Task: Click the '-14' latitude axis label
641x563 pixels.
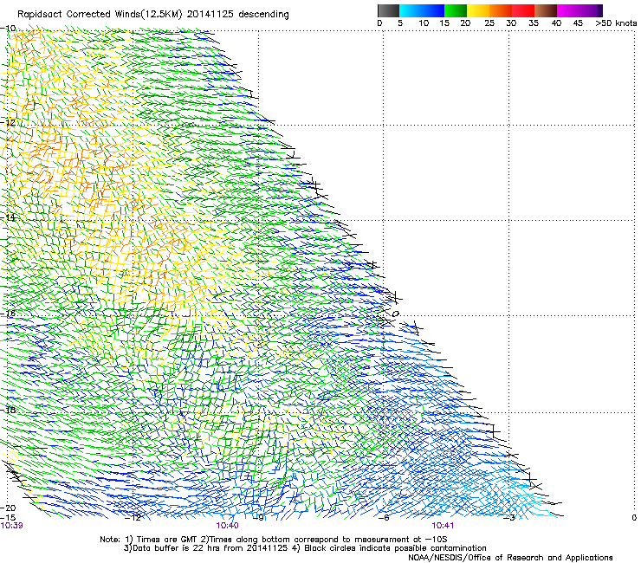Action: 8,217
